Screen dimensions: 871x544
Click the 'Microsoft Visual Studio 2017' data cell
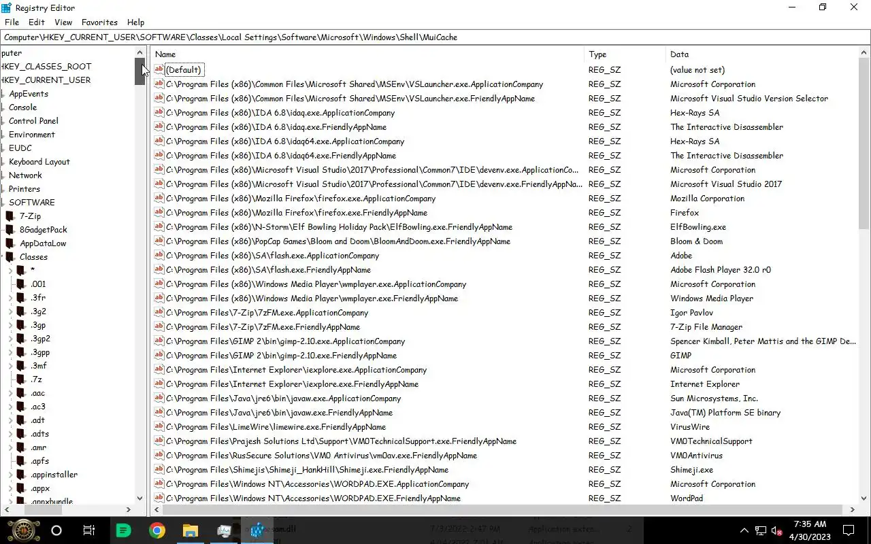coord(726,184)
